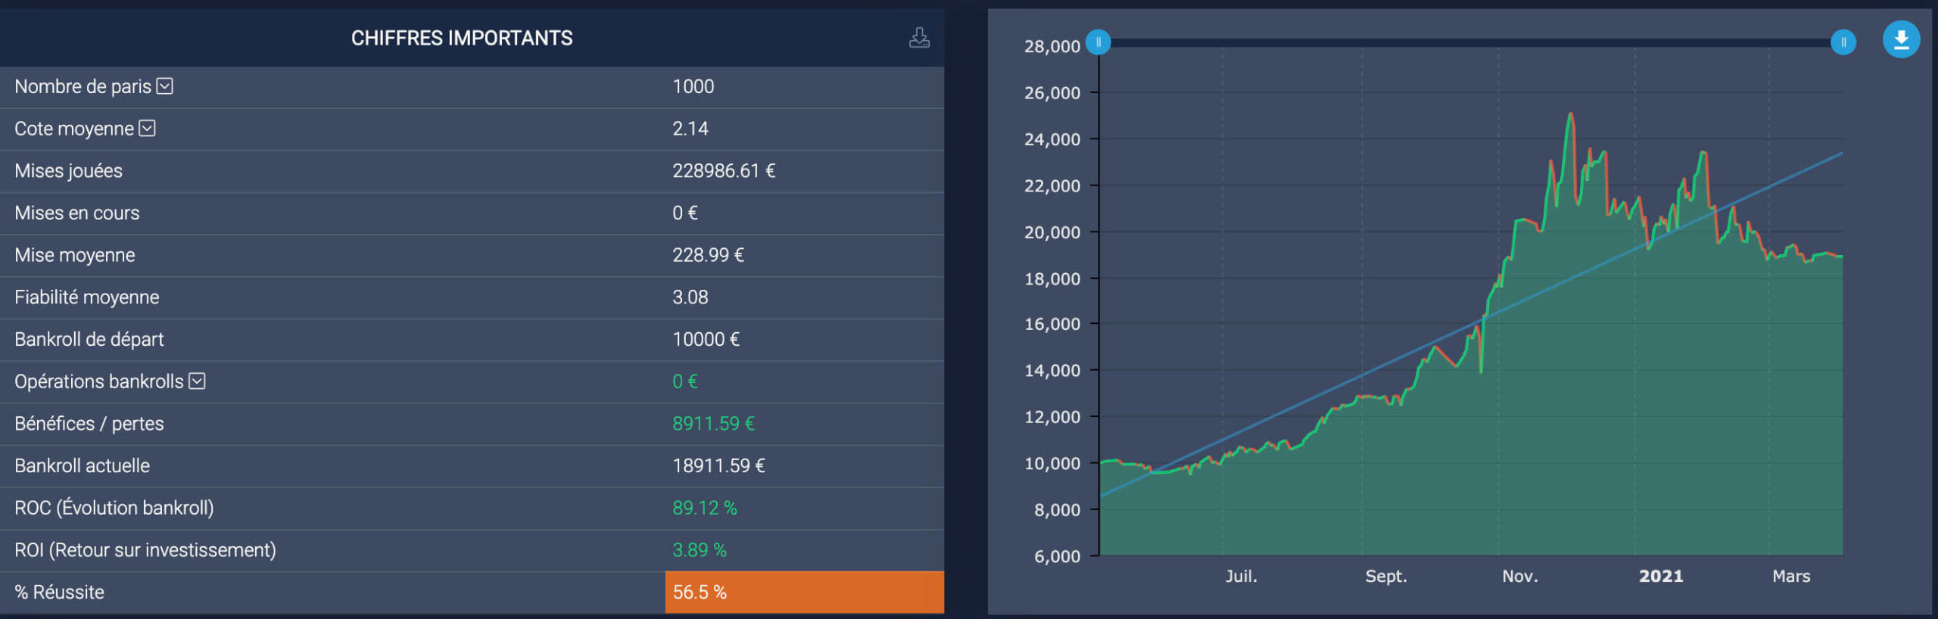This screenshot has height=619, width=1938.
Task: Click the Juil. label on the time axis
Action: pos(1241,576)
